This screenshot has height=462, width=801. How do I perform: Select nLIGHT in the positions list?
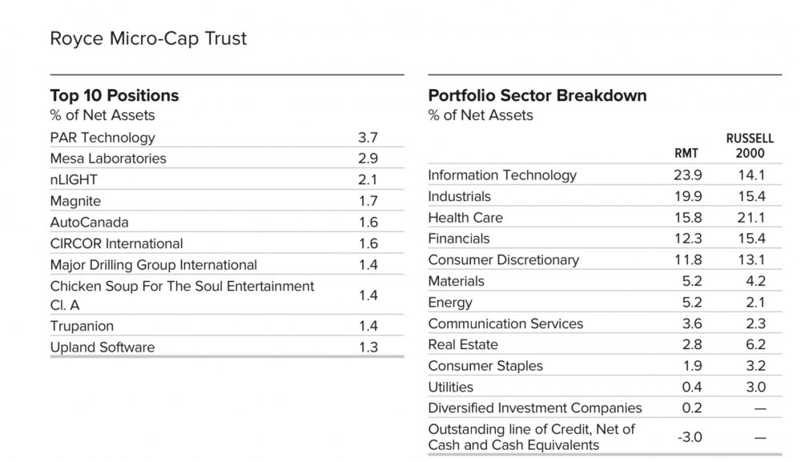coord(74,179)
